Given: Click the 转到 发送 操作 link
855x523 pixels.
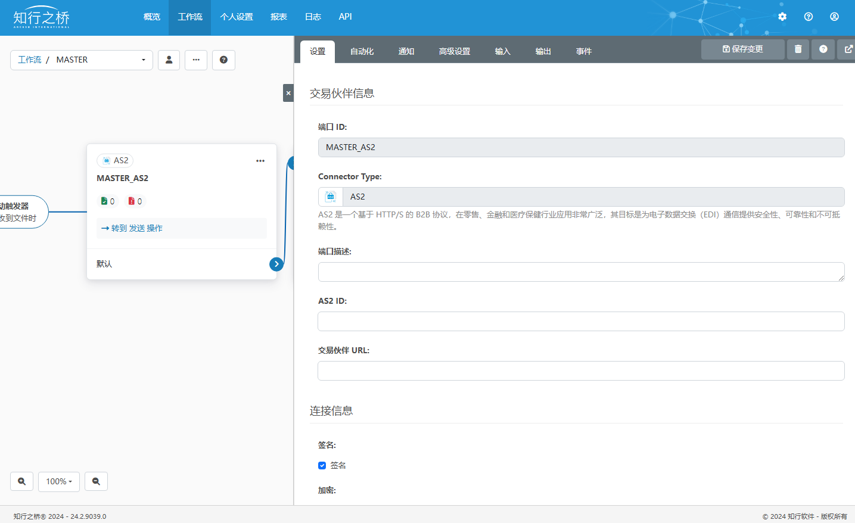Looking at the screenshot, I should pyautogui.click(x=132, y=228).
